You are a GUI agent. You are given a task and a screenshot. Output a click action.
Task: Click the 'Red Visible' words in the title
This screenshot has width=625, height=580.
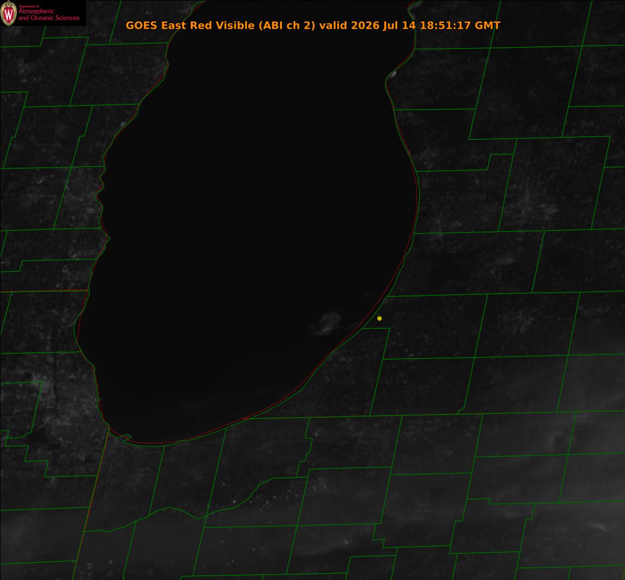[x=222, y=25]
